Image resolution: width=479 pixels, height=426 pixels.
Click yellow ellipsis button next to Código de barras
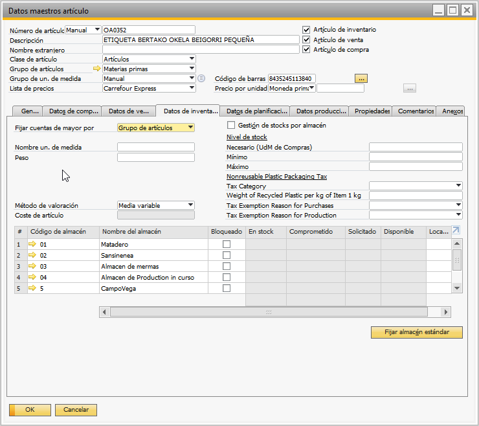[361, 78]
